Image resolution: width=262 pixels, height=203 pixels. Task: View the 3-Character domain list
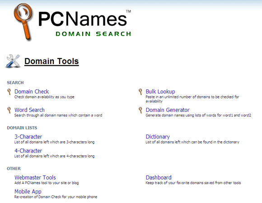(x=28, y=137)
